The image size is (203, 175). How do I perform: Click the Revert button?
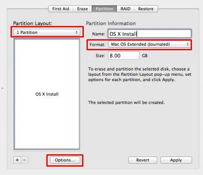click(x=143, y=160)
